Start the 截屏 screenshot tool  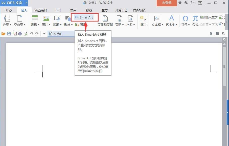point(57,18)
